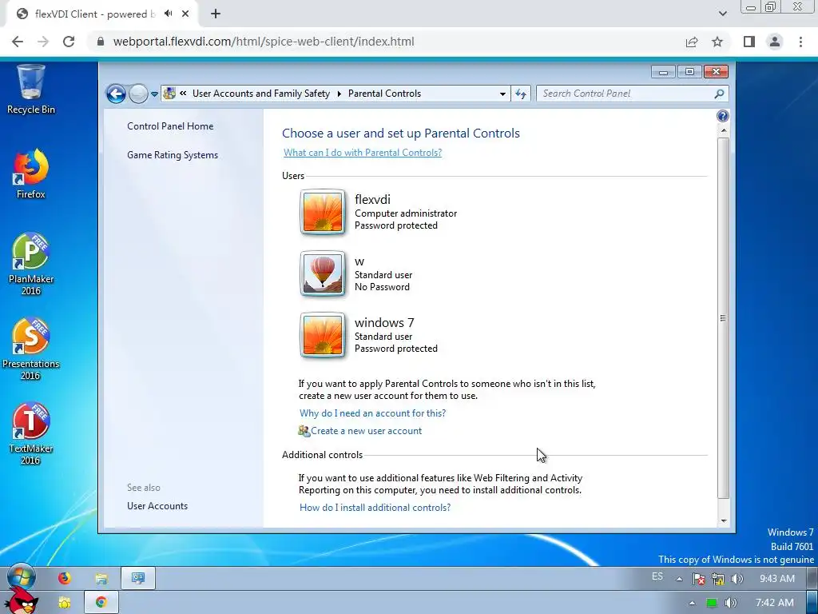
Task: Select the w user balloon picture
Action: 323,273
